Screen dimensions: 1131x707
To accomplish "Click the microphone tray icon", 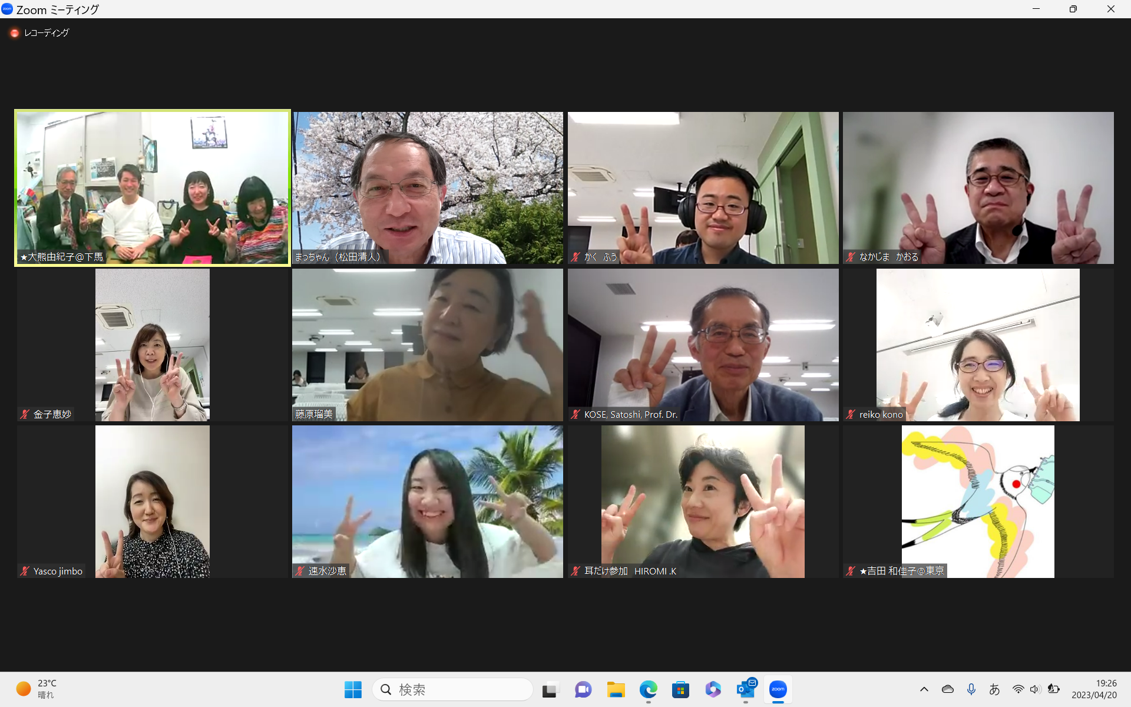I will 971,689.
